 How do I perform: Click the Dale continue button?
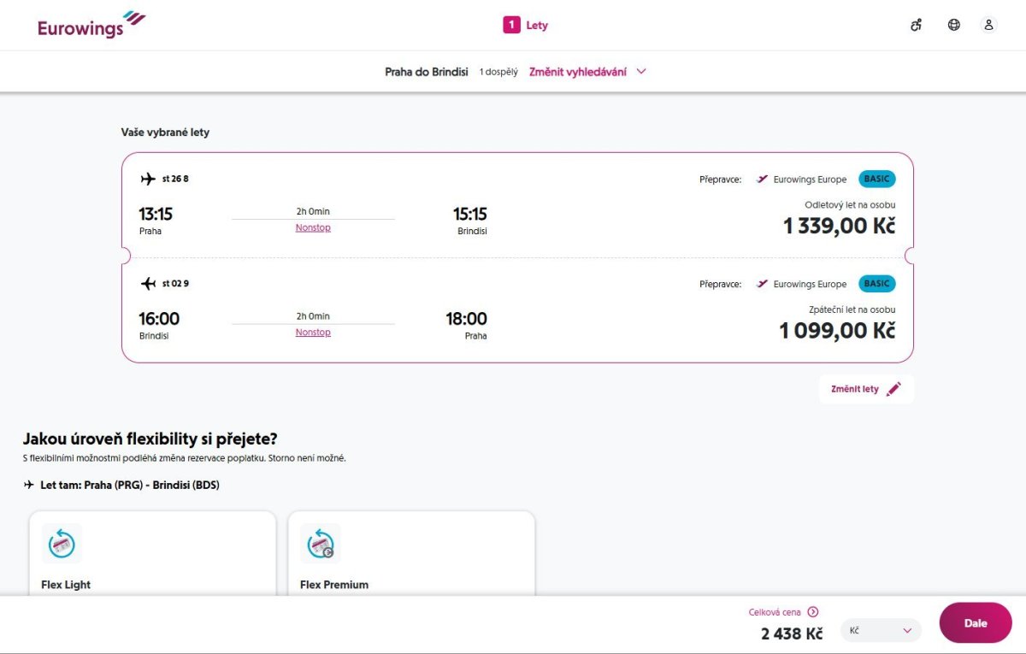coord(976,623)
